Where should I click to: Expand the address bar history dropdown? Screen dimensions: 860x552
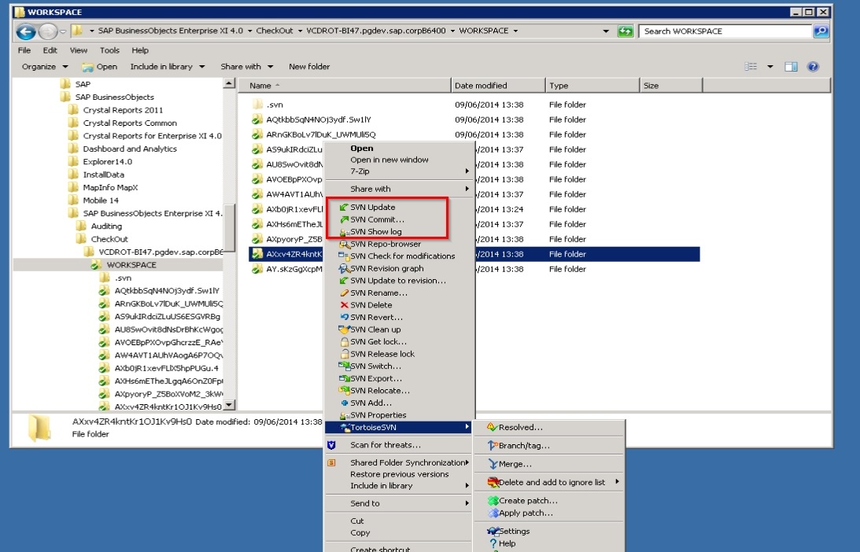[606, 31]
